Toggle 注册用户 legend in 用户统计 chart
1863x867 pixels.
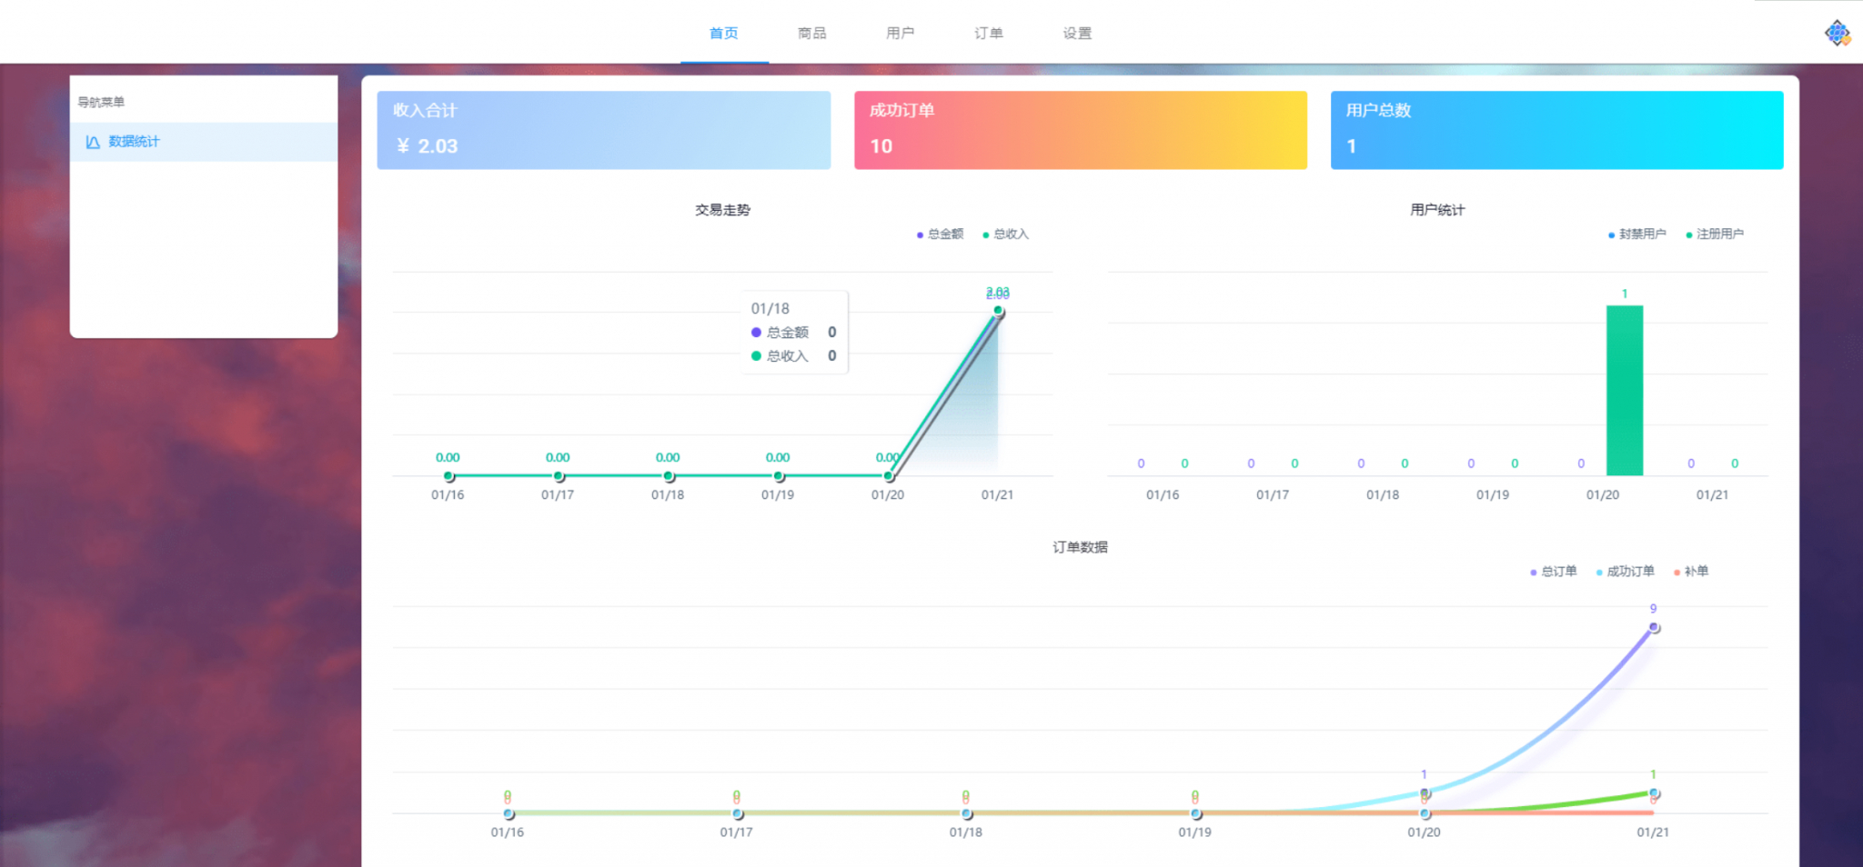click(1714, 234)
